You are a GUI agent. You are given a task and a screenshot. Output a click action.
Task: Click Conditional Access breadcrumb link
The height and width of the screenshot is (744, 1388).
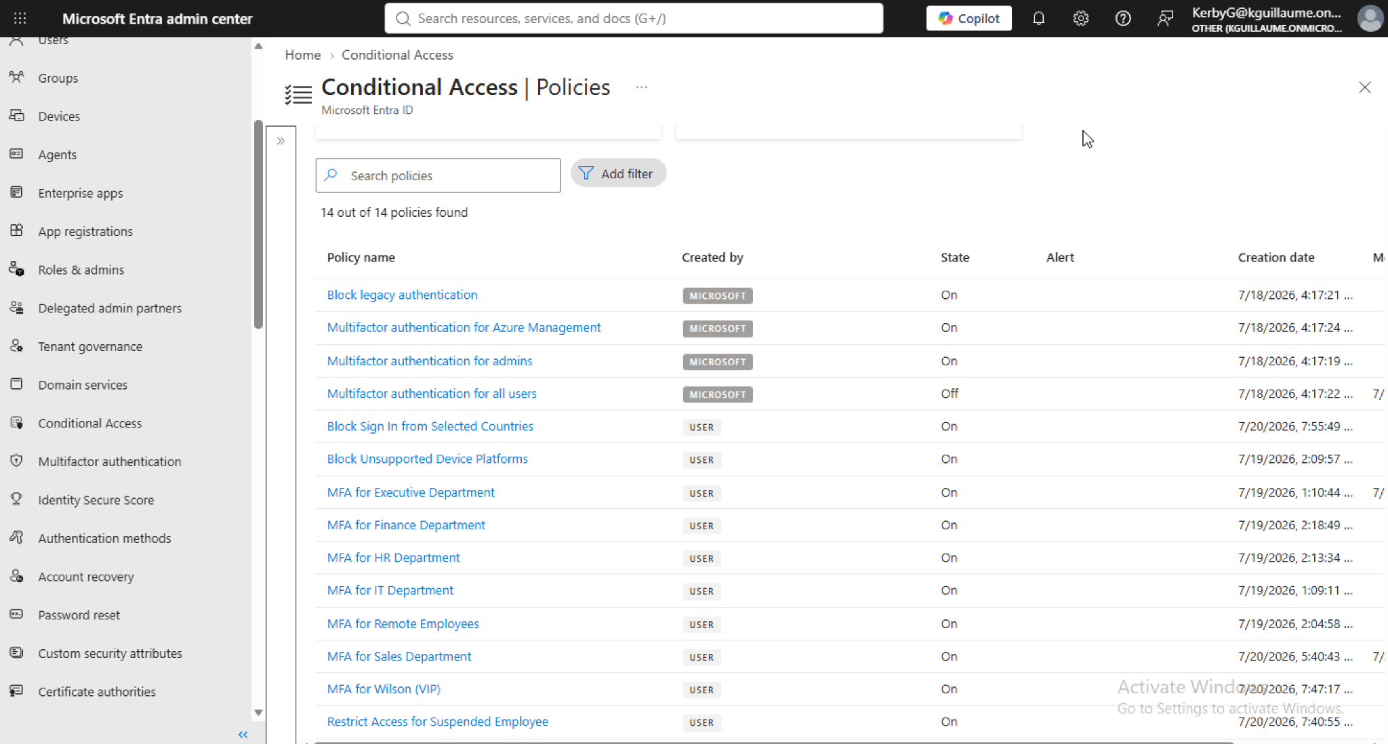pos(397,55)
